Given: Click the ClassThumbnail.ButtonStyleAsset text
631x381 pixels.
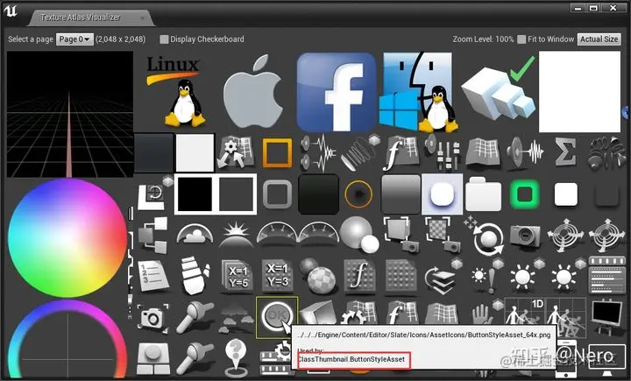Looking at the screenshot, I should [351, 359].
